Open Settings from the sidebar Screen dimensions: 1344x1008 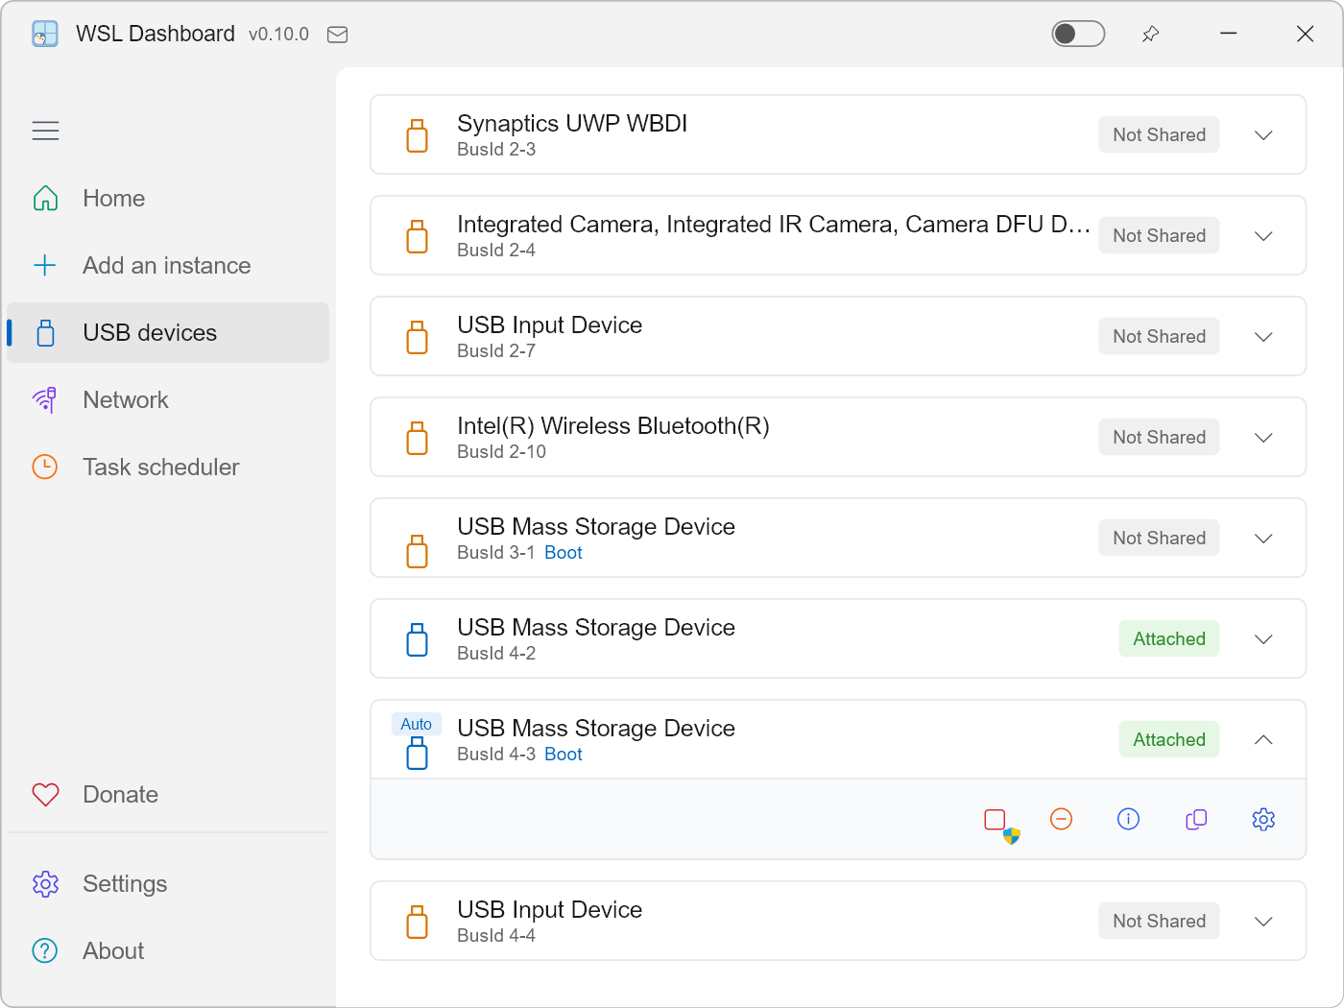[x=168, y=884]
